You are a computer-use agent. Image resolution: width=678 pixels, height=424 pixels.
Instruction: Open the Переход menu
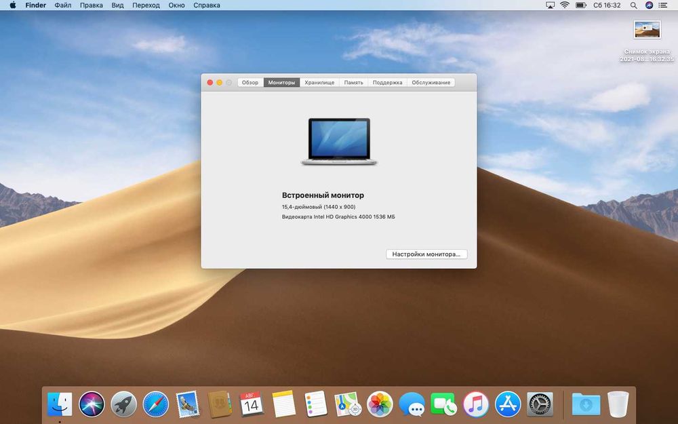point(146,5)
